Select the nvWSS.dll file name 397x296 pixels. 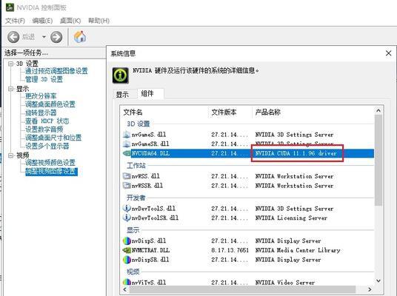click(146, 176)
